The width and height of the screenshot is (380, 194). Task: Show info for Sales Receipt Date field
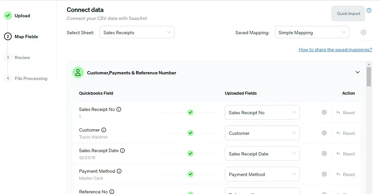point(123,150)
